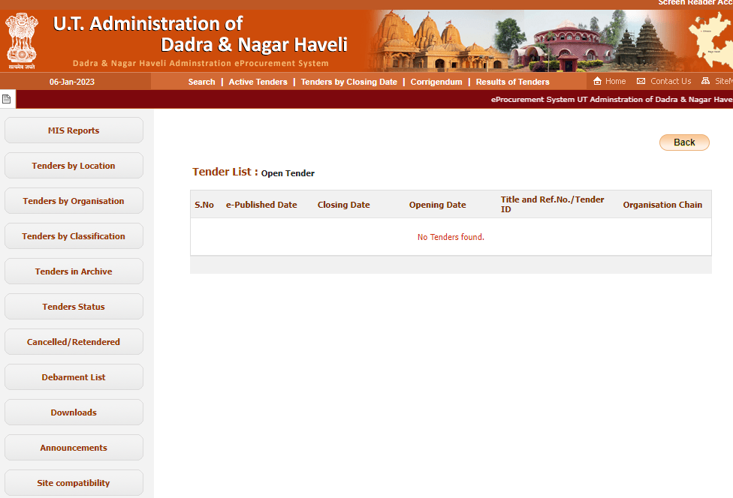Open the Debarment List
The height and width of the screenshot is (498, 733).
pyautogui.click(x=74, y=377)
